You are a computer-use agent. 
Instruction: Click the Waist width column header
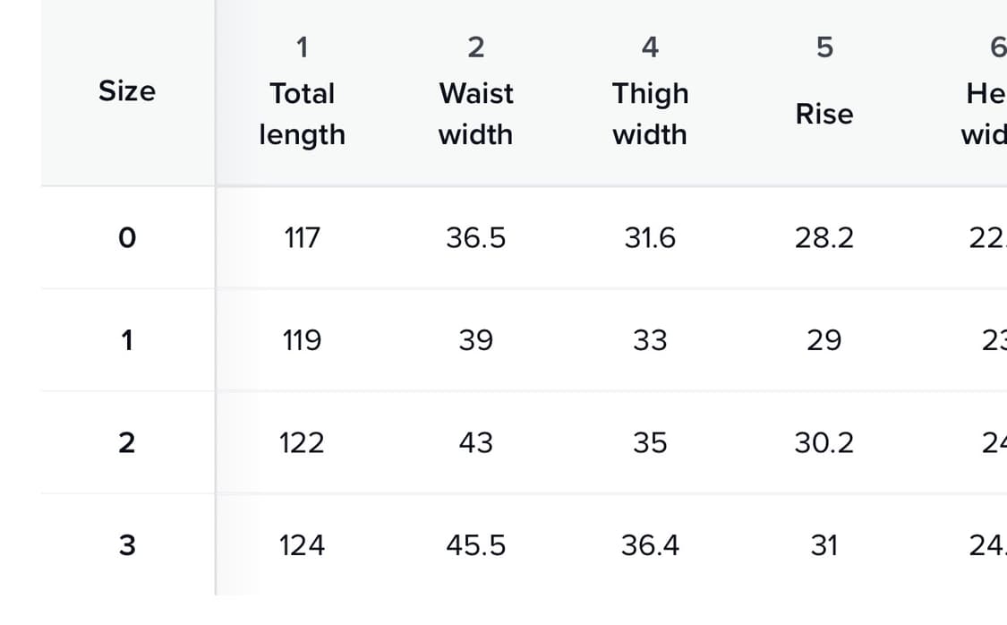coord(475,114)
